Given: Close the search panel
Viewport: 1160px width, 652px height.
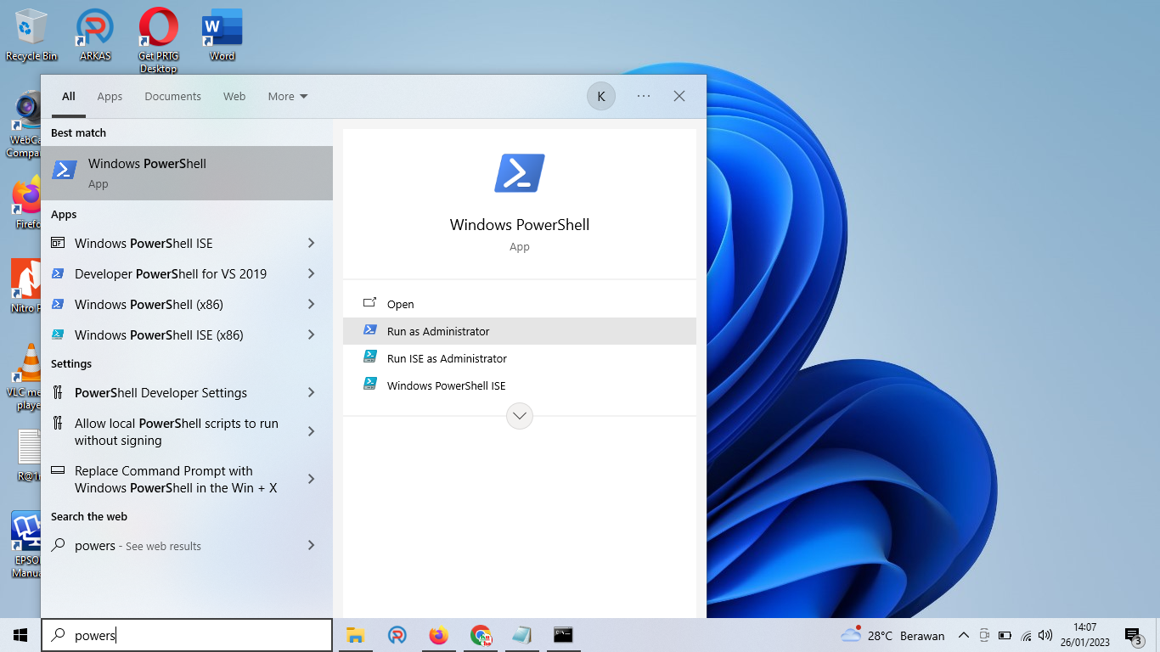Looking at the screenshot, I should pos(679,96).
